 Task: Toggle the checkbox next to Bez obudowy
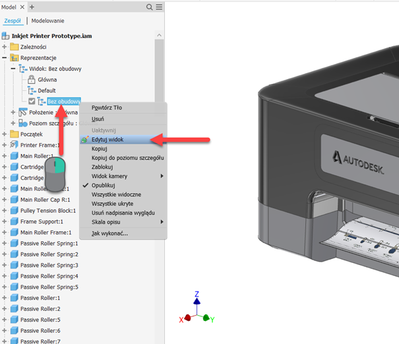(32, 101)
